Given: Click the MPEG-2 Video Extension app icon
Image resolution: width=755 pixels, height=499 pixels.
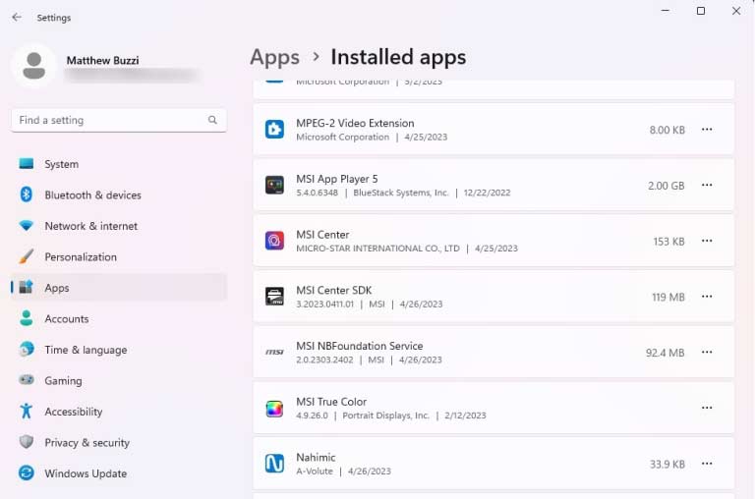Looking at the screenshot, I should click(x=274, y=130).
